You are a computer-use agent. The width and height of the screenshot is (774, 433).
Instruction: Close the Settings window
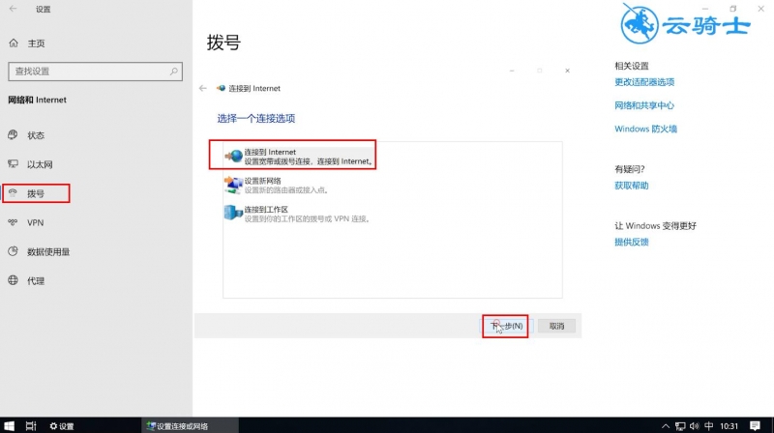coord(760,9)
